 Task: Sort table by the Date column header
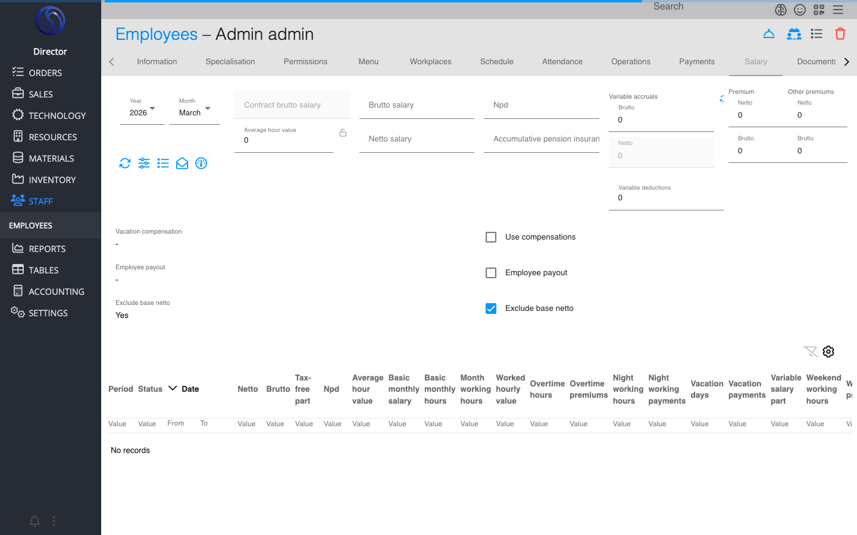(190, 389)
